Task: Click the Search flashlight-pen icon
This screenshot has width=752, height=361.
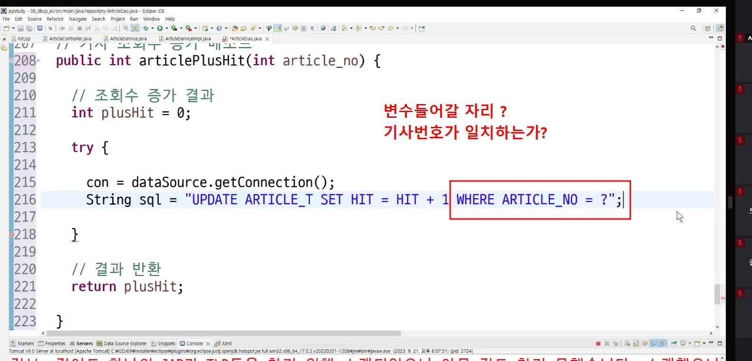Action: pyautogui.click(x=253, y=28)
